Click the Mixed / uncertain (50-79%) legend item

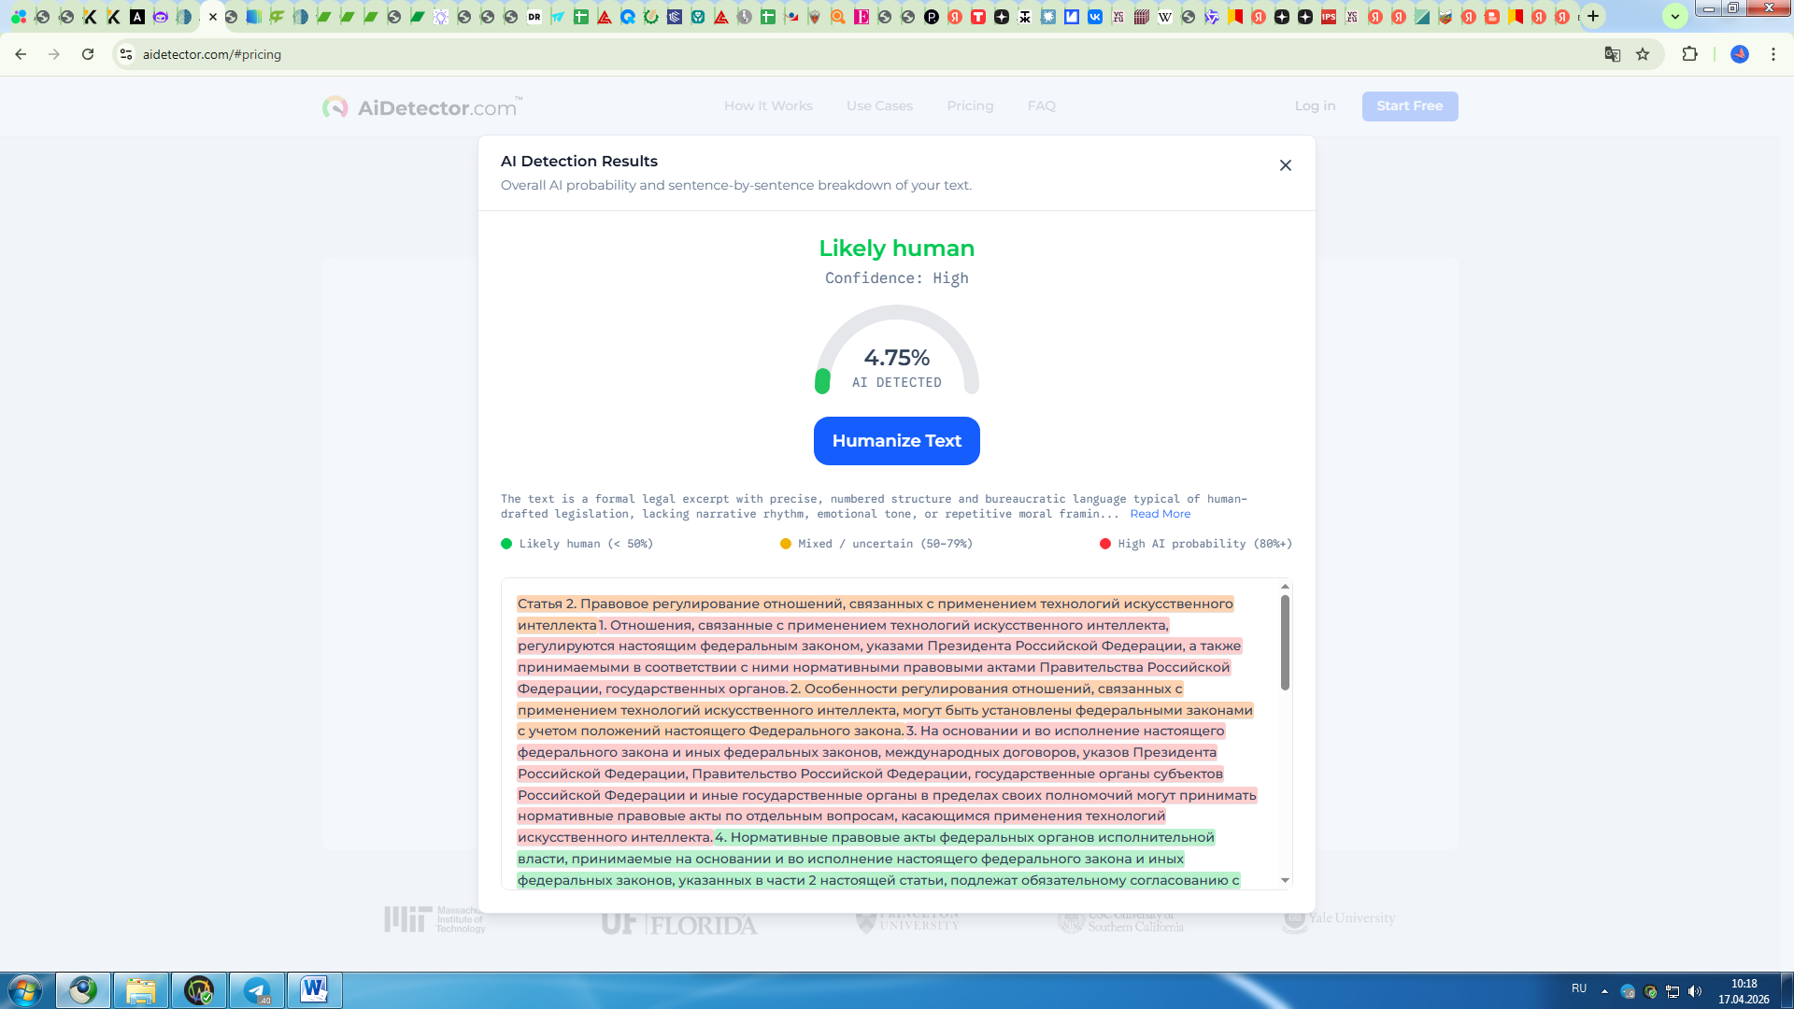click(876, 544)
